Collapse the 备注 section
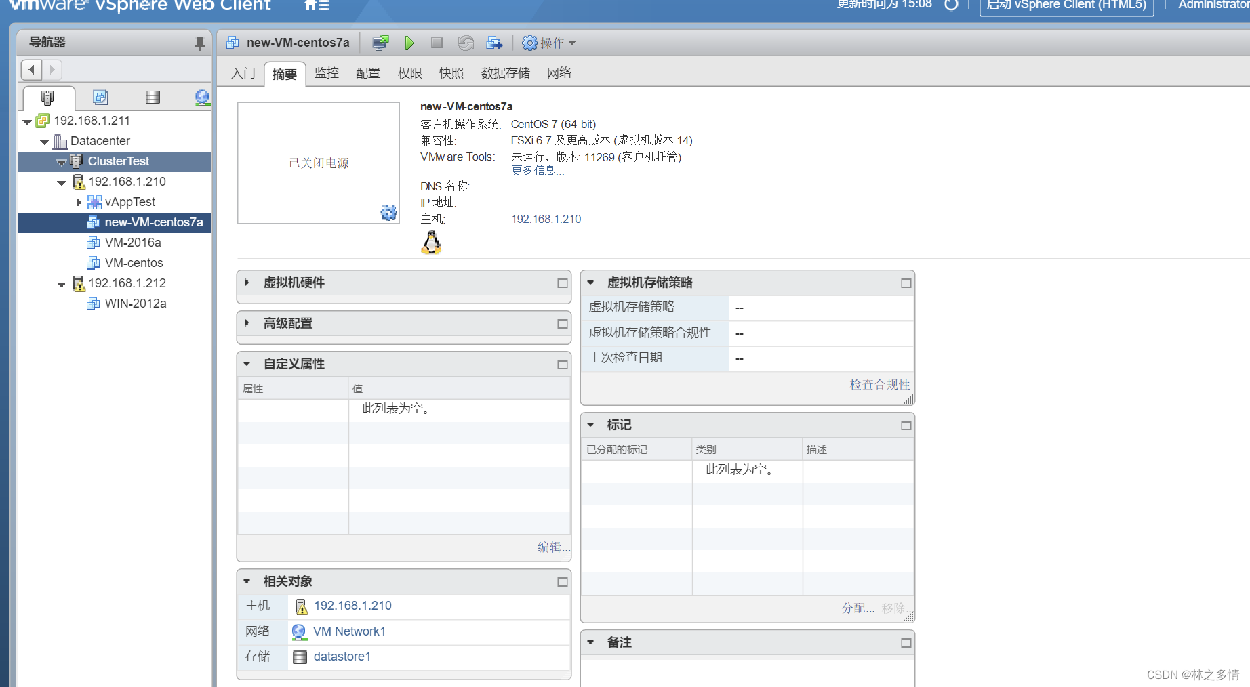The width and height of the screenshot is (1250, 687). click(x=590, y=642)
